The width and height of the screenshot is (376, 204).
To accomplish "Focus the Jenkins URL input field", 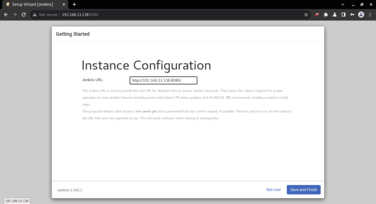I will pos(163,81).
